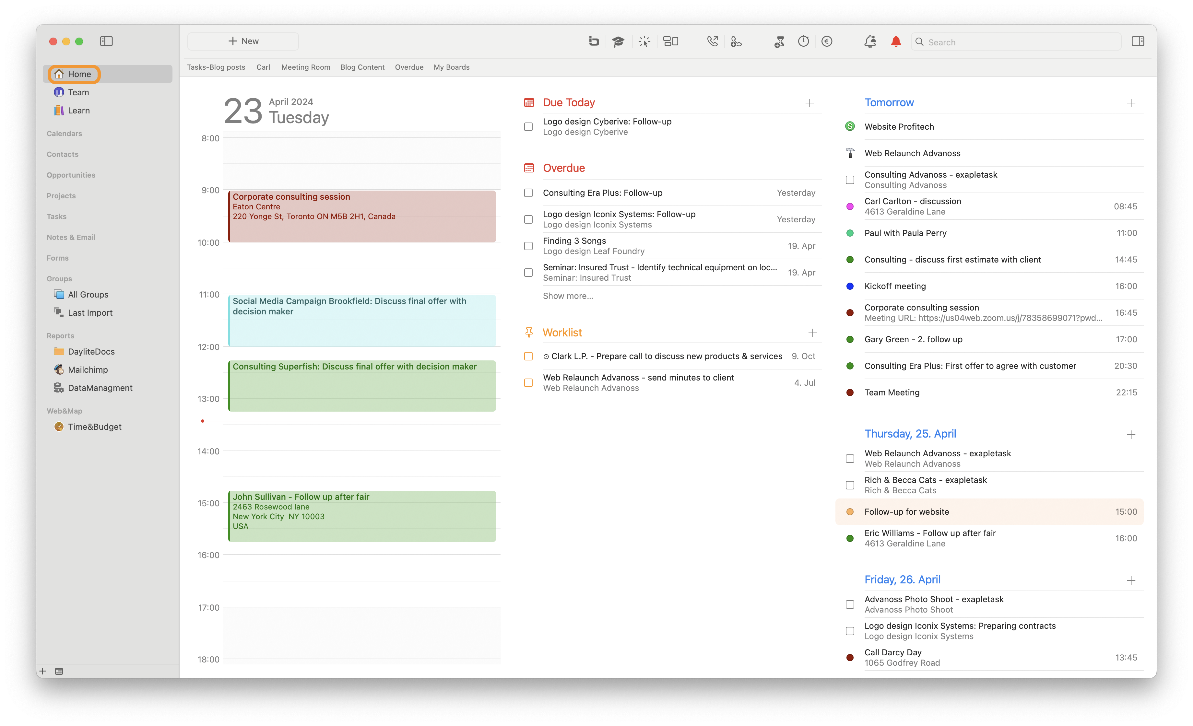Toggle the left sidebar panel icon
Screen dimensions: 1193x726
tap(107, 41)
